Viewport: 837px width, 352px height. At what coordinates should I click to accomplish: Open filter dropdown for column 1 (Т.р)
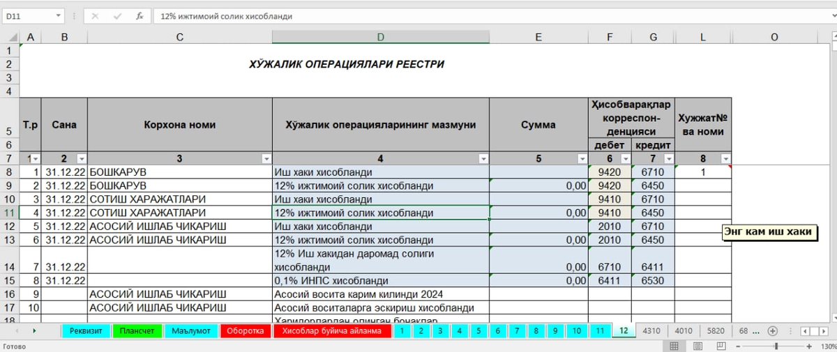point(36,159)
